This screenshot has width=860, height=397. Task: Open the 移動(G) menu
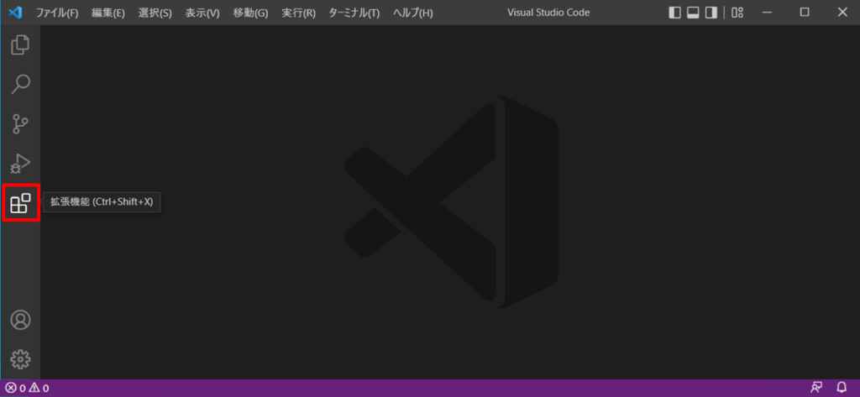[x=250, y=13]
